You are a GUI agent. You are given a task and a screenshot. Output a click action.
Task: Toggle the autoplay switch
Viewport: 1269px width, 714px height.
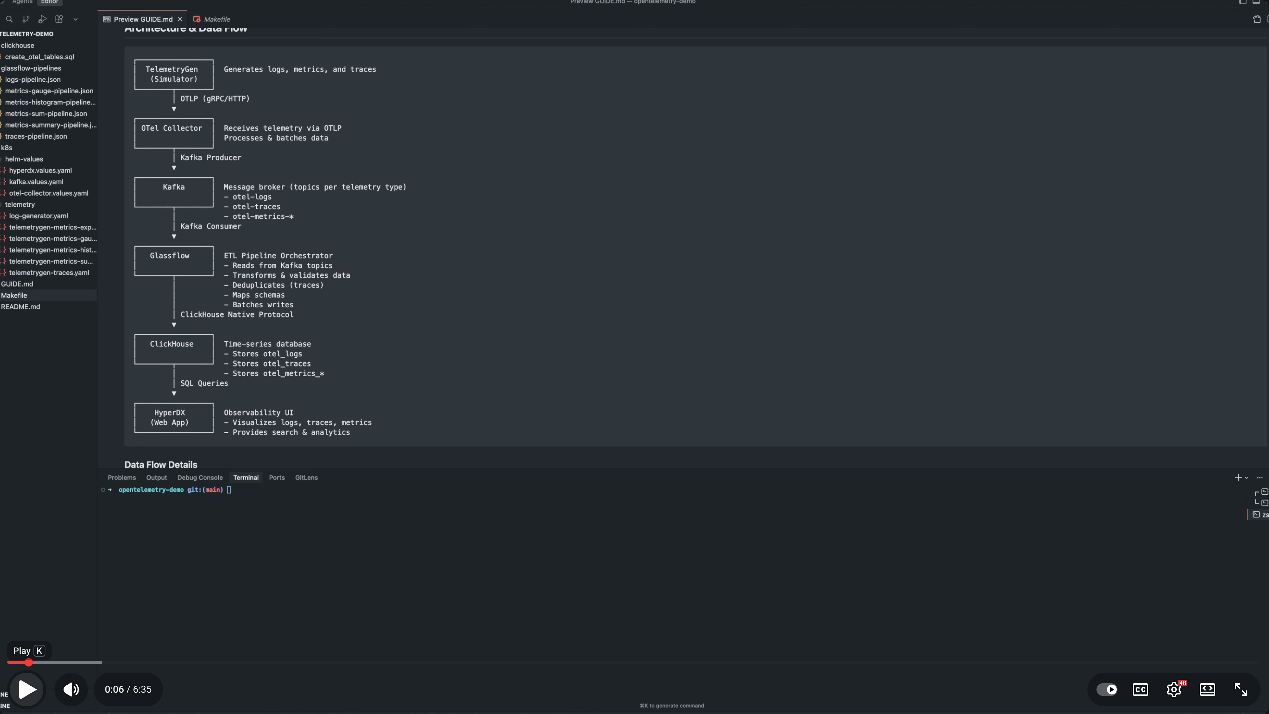(1107, 689)
